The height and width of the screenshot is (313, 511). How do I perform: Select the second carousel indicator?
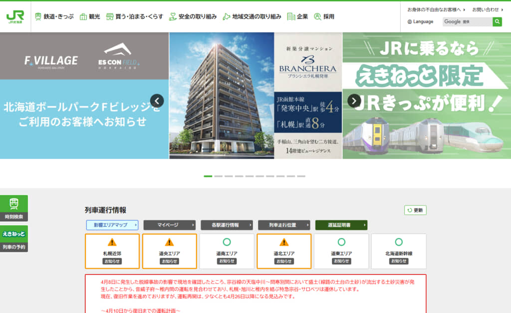pyautogui.click(x=219, y=176)
